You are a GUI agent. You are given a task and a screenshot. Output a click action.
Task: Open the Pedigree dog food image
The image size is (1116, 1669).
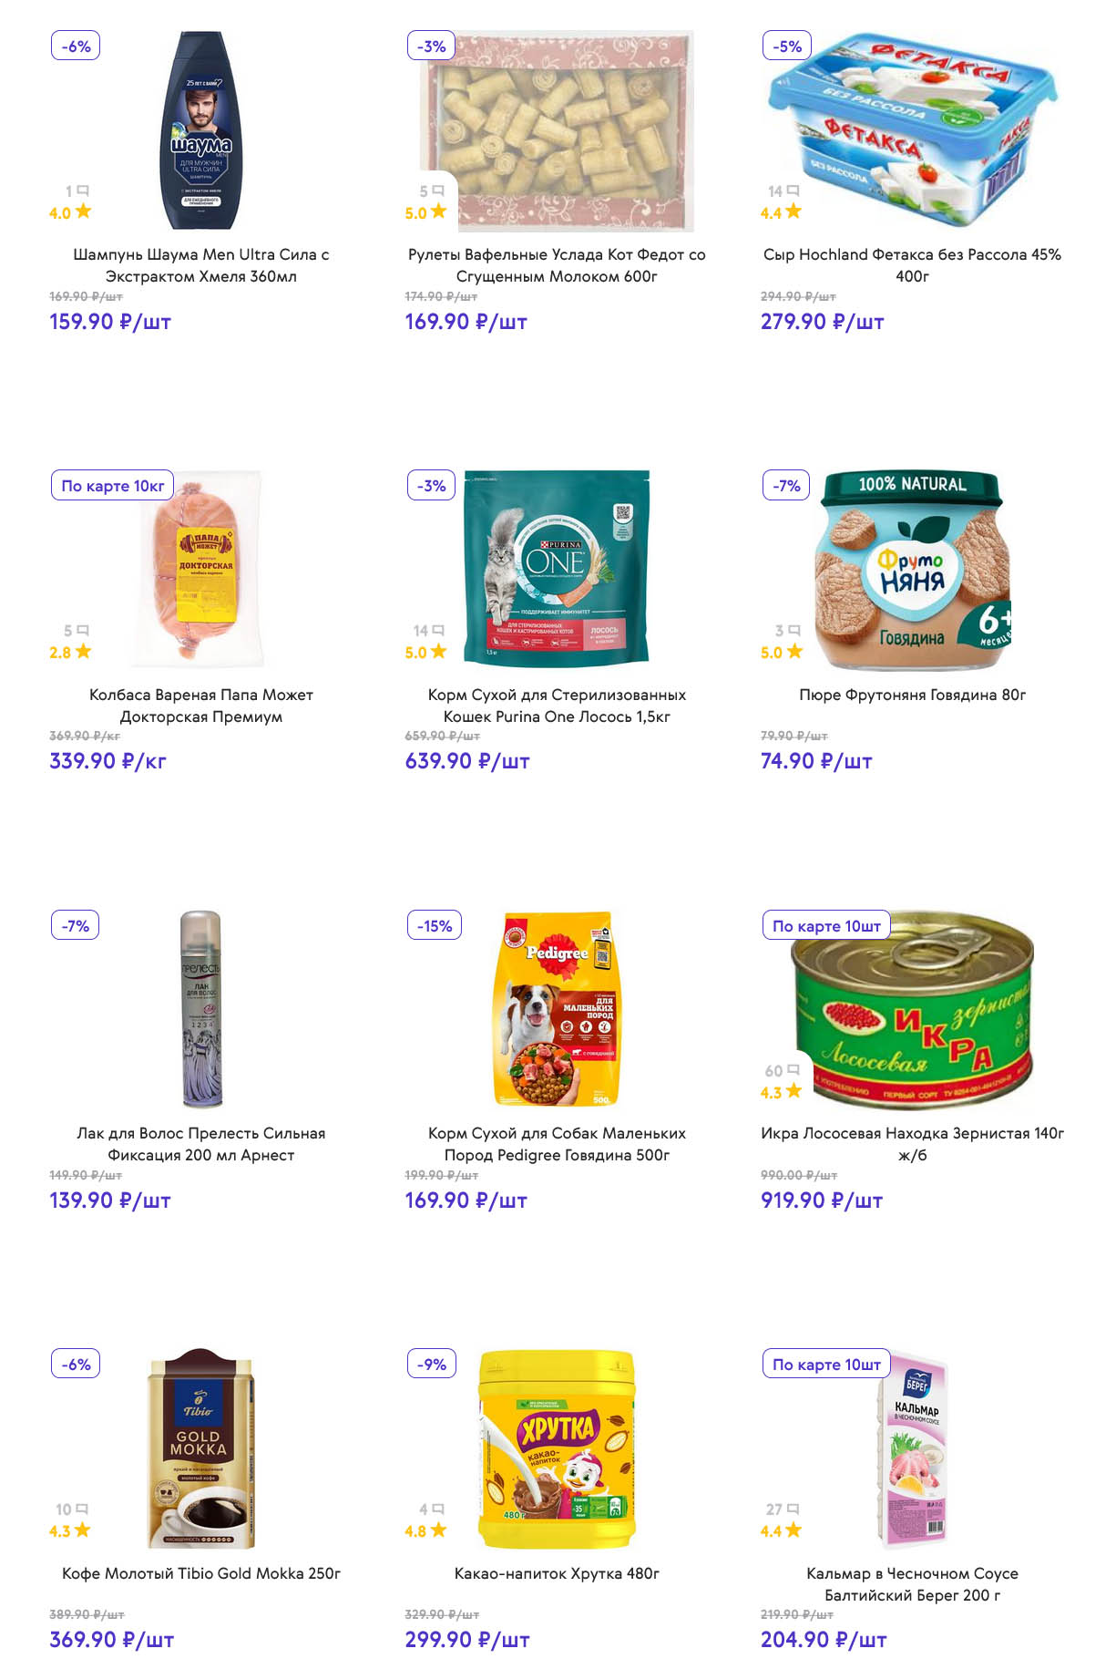(557, 1008)
